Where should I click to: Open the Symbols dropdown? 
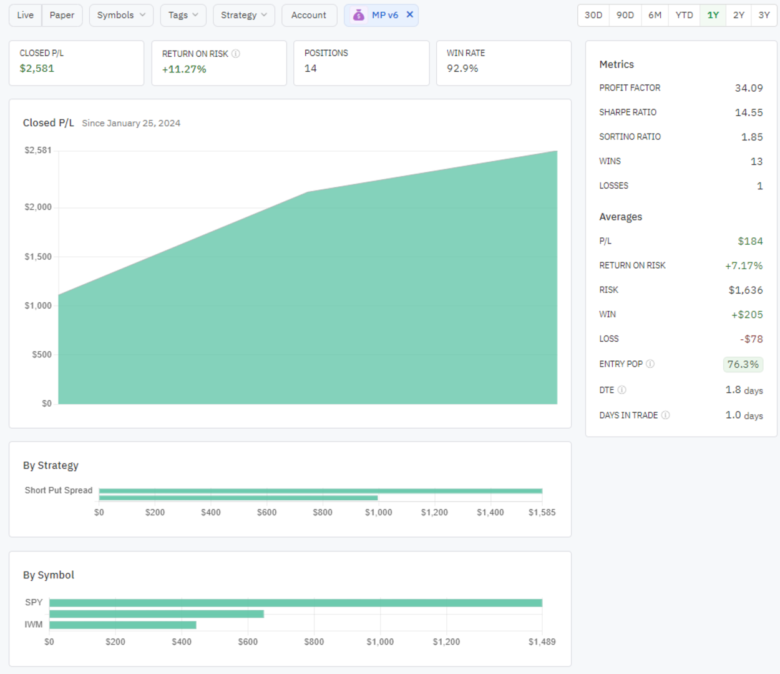pos(121,15)
